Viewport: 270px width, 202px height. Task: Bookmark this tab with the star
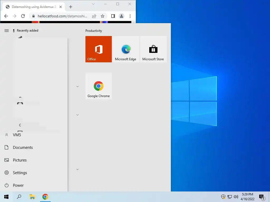(103, 16)
